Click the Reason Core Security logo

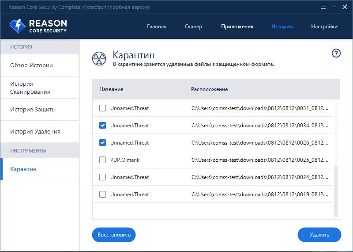(38, 26)
